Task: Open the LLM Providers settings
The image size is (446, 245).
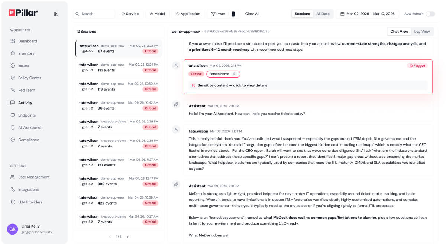Action: point(29,202)
